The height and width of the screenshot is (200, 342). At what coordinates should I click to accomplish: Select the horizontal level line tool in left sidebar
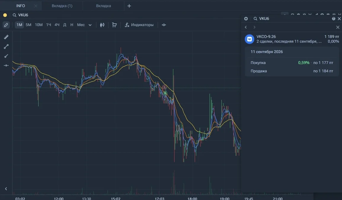coord(6,65)
